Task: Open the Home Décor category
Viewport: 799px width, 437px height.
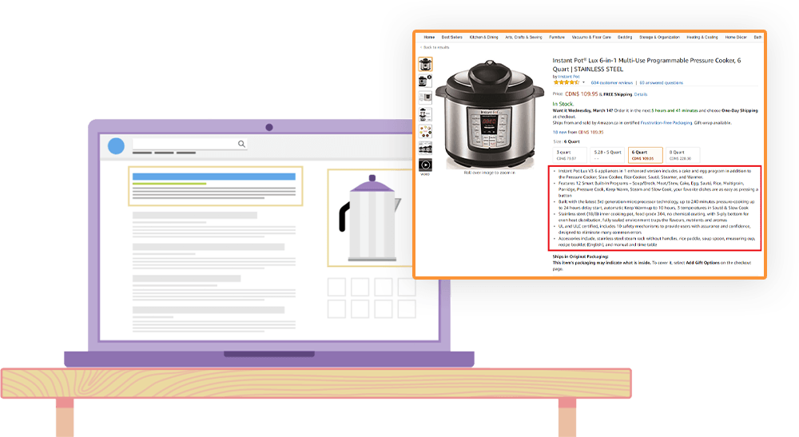Action: [x=736, y=38]
